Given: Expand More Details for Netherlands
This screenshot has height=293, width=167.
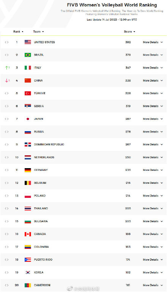Looking at the screenshot, I should (x=153, y=157).
